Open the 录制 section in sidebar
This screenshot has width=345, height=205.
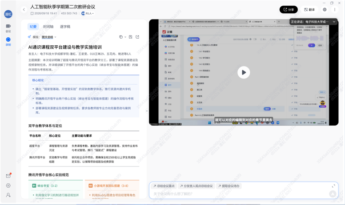click(8, 41)
